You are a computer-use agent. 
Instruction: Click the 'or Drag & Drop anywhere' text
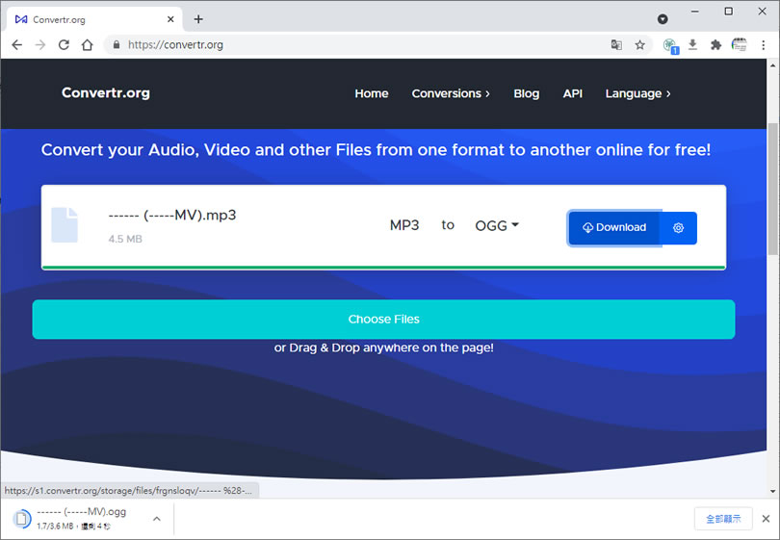(x=383, y=347)
